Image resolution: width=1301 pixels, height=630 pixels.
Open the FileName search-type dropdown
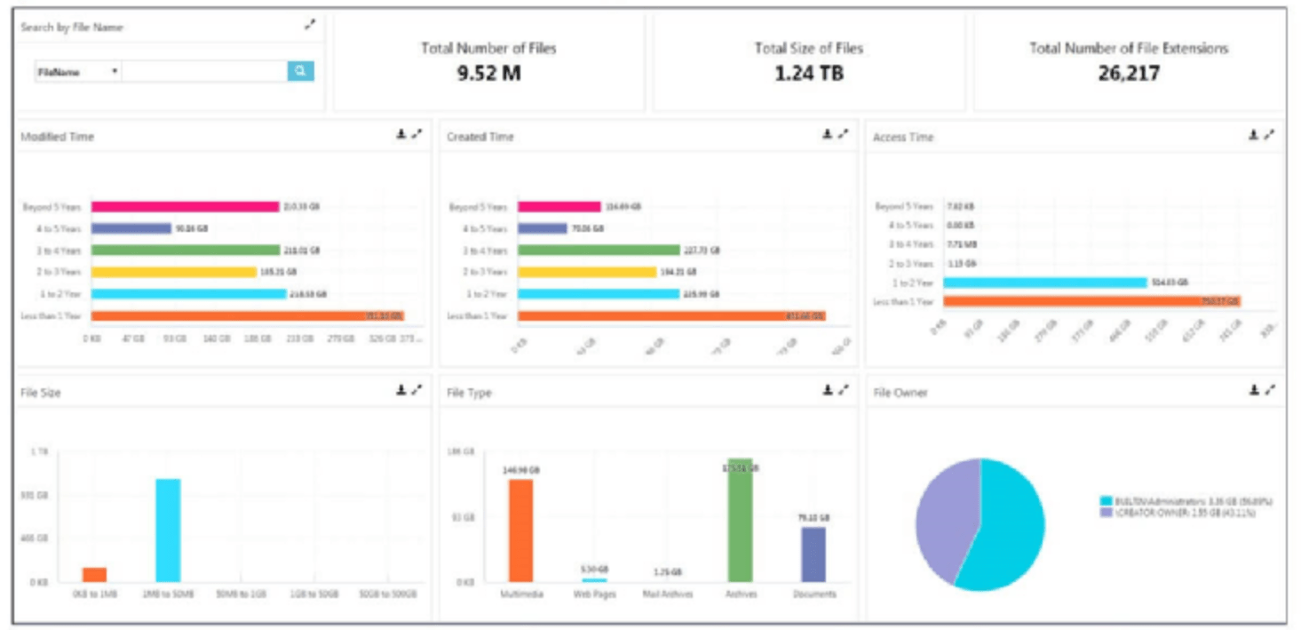78,71
